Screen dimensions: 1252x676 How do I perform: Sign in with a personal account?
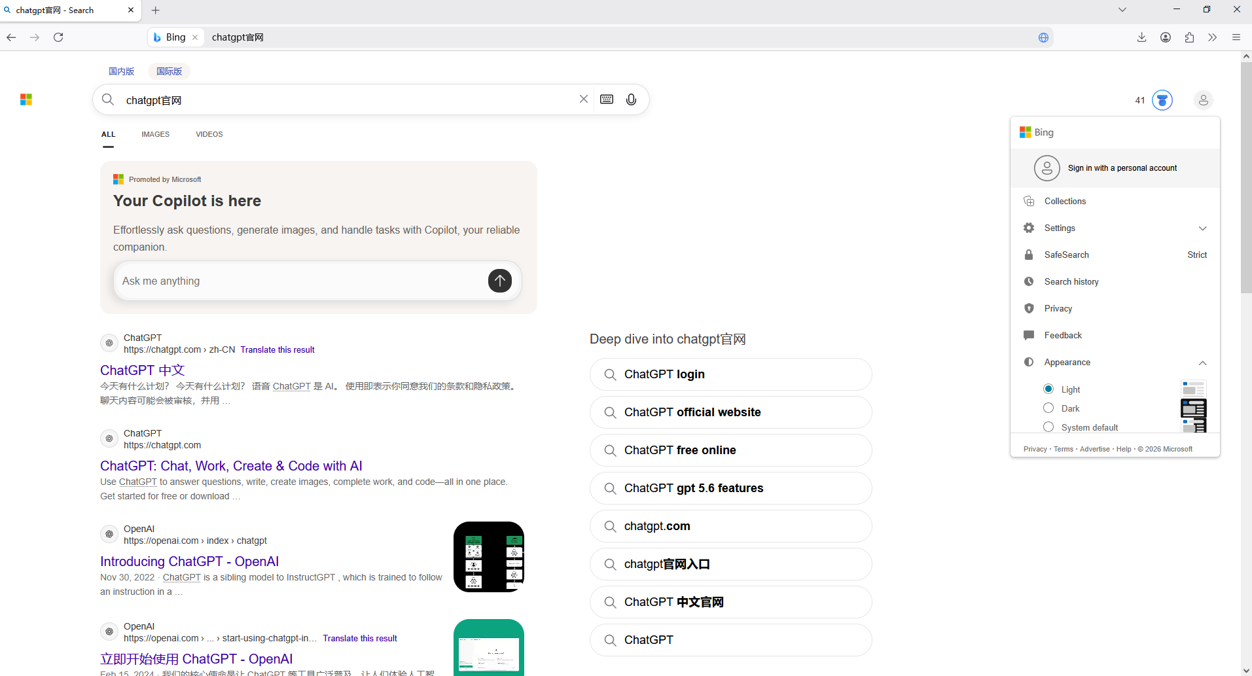tap(1115, 168)
